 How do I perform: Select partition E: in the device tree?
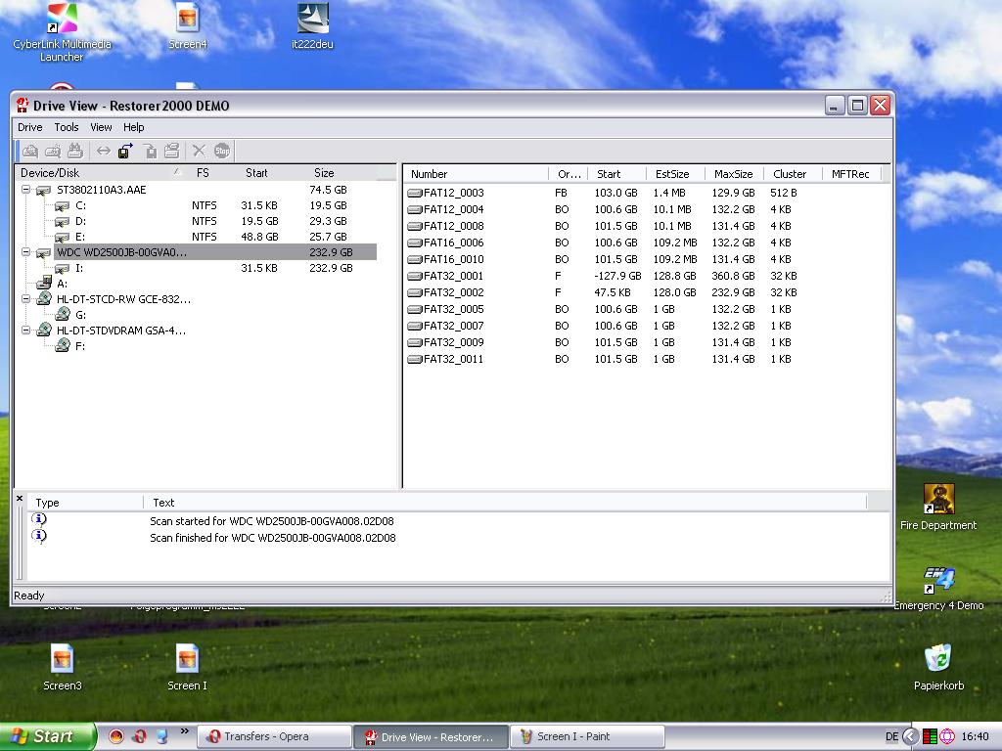coord(80,237)
